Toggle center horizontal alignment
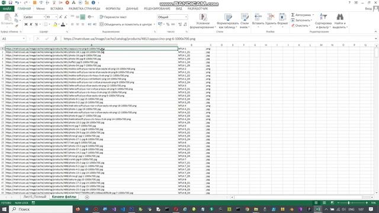The image size is (379, 213). 78,24
